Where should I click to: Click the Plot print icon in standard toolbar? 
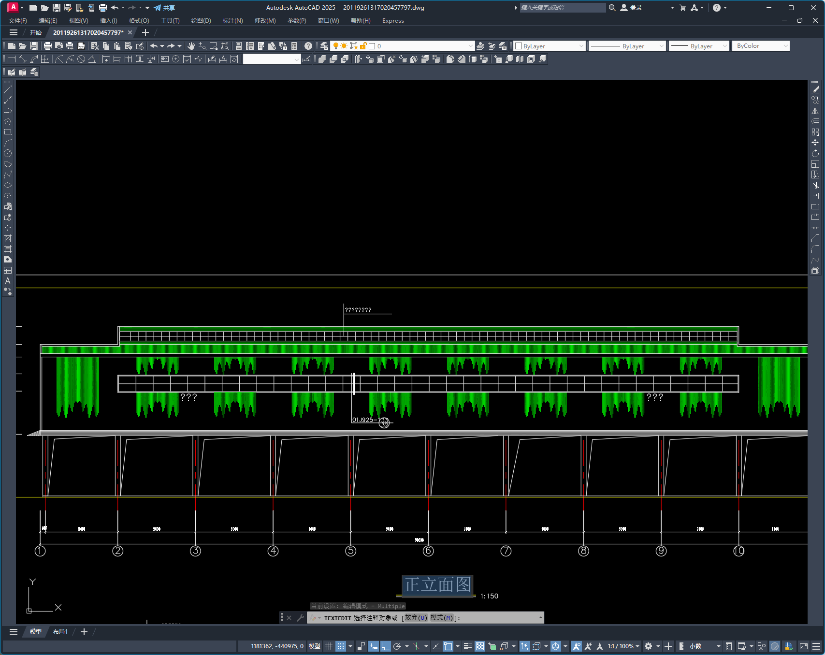(47, 46)
